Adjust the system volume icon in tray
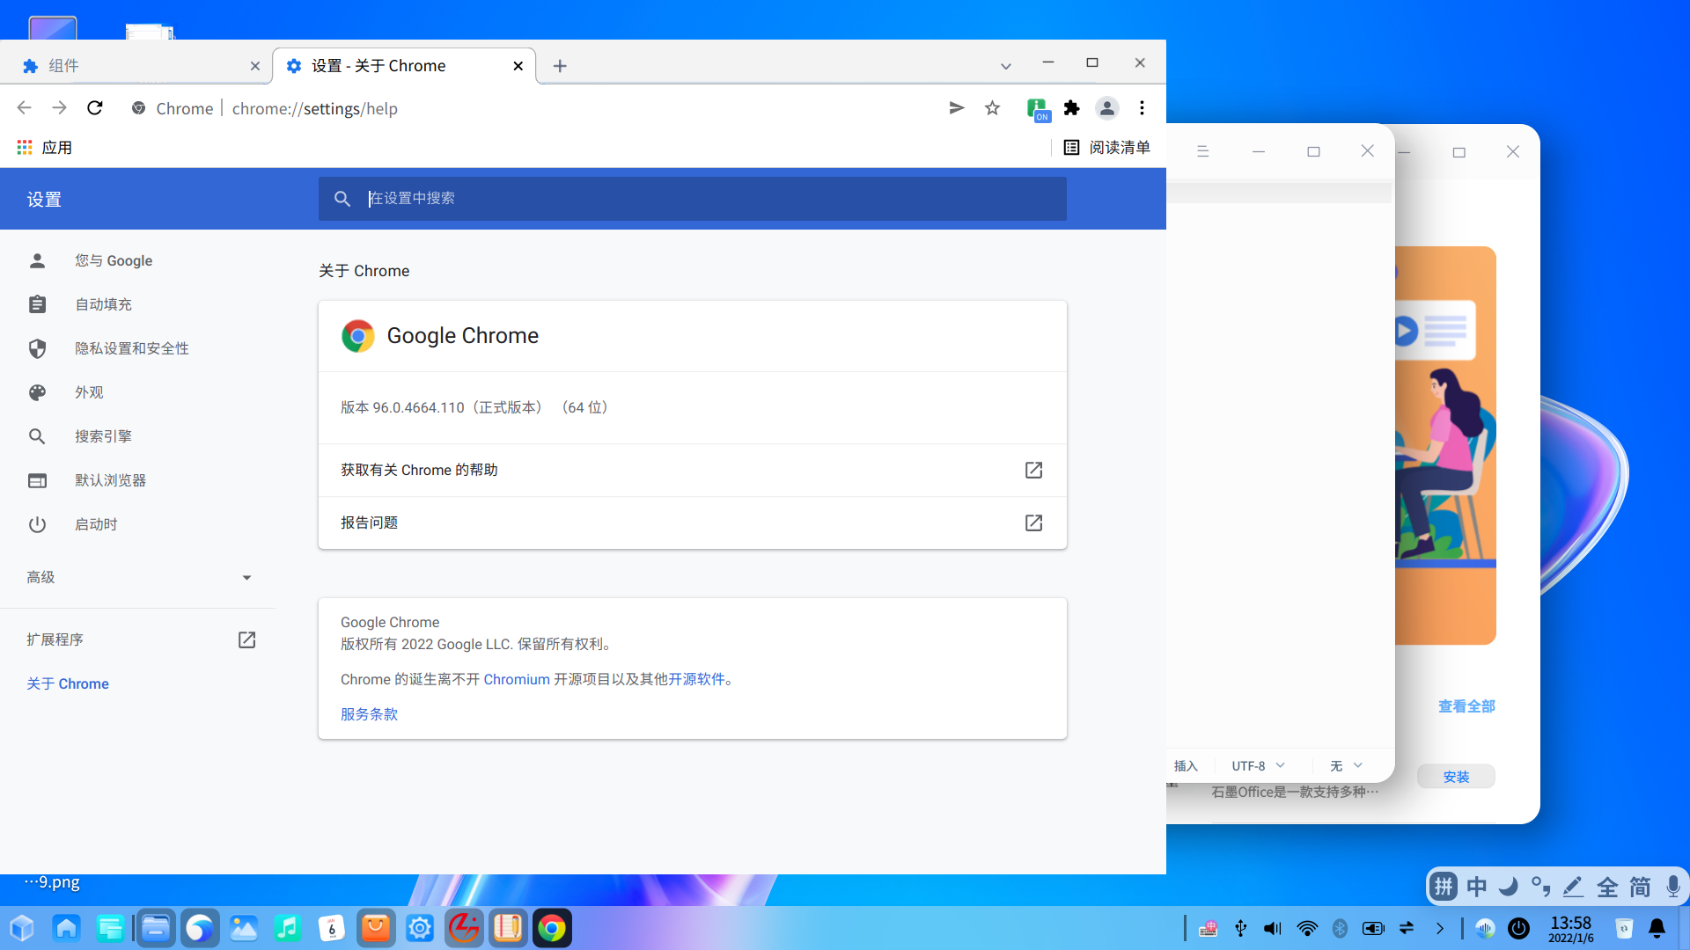Viewport: 1690px width, 950px height. (1273, 928)
